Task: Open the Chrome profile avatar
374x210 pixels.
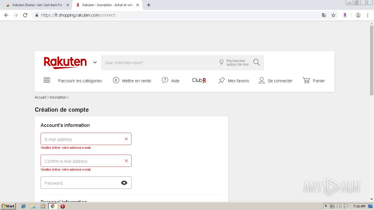Action: click(358, 15)
